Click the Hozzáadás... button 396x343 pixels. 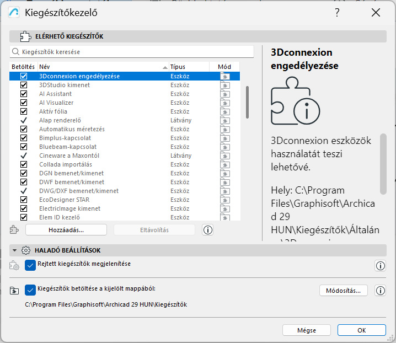click(66, 230)
